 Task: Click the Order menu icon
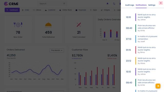click(x=23, y=10)
